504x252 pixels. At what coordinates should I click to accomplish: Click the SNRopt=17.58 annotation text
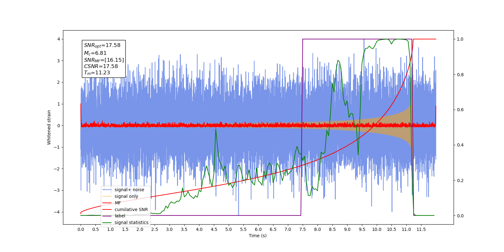(x=102, y=45)
